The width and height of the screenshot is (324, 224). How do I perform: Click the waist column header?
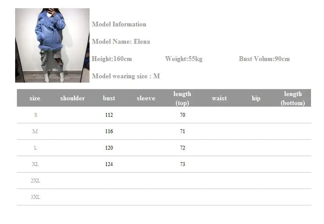(219, 98)
